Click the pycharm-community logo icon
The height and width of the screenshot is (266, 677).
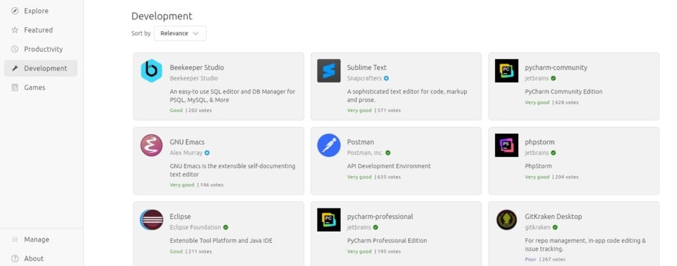[x=506, y=71]
